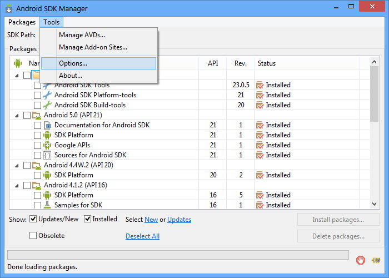Click the API column header

tap(213, 63)
